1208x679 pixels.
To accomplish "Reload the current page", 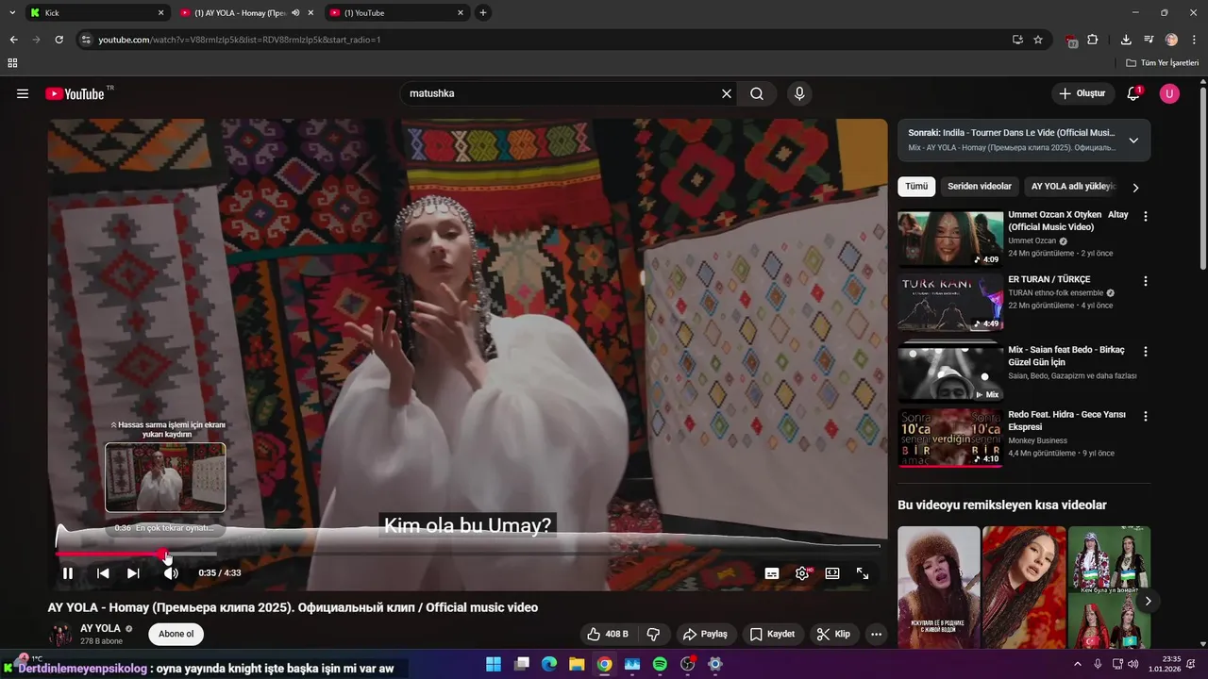I will (59, 40).
